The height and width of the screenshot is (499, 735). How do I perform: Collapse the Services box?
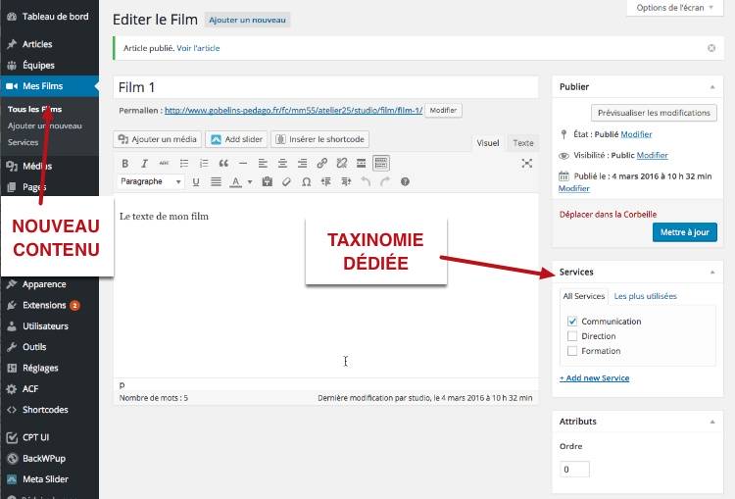coord(712,273)
